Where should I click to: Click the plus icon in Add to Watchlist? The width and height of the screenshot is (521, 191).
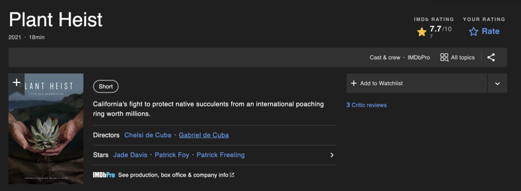tap(354, 83)
